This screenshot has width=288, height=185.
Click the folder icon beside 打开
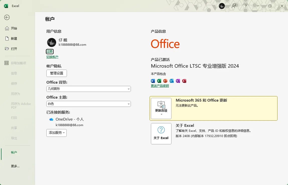7,49
